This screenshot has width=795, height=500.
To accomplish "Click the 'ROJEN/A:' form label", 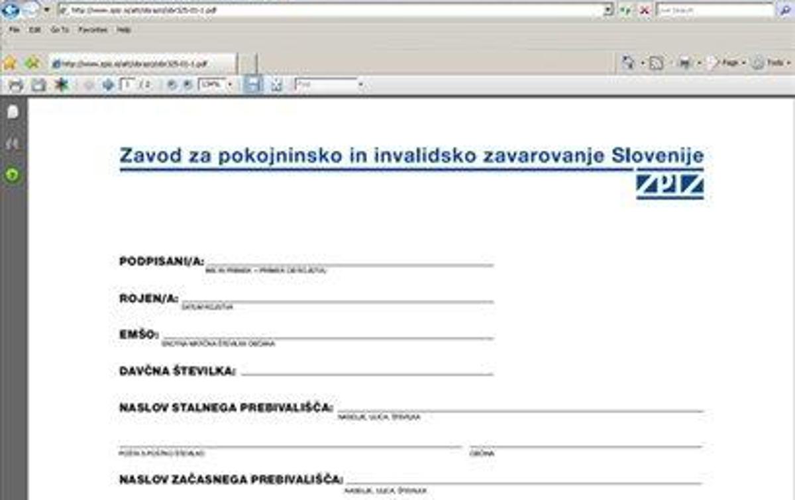I will (149, 298).
